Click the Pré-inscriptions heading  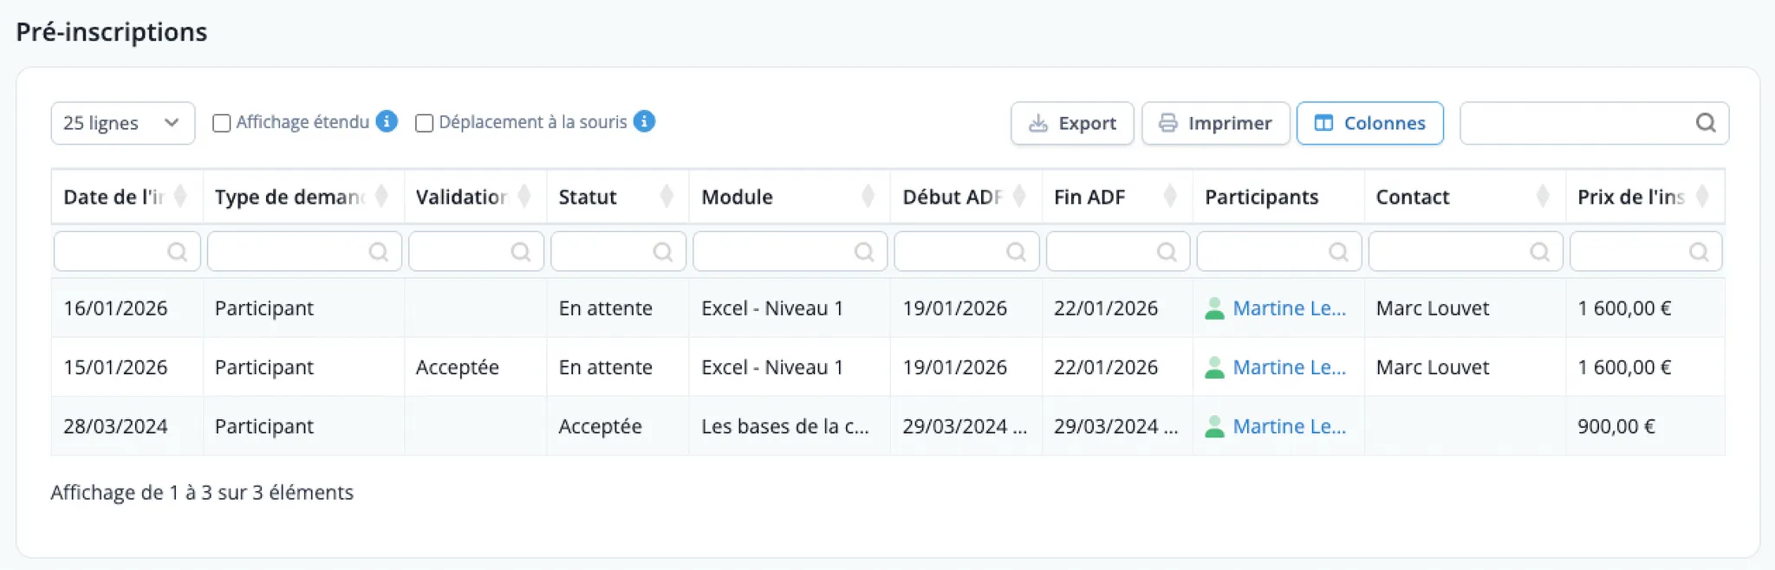pos(112,32)
